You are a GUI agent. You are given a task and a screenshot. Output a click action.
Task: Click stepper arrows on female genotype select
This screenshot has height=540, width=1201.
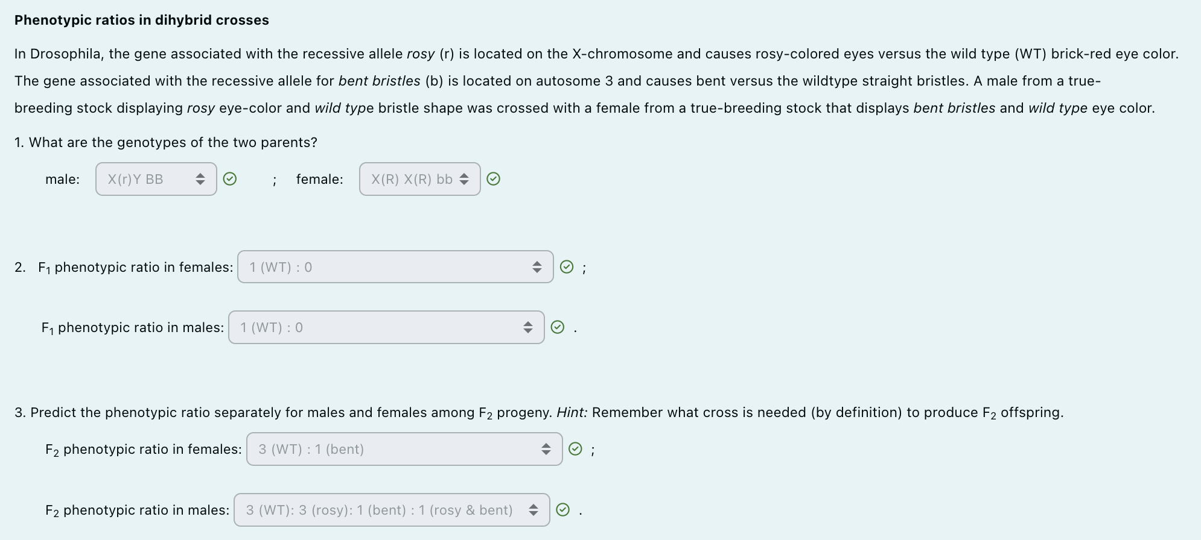(464, 179)
